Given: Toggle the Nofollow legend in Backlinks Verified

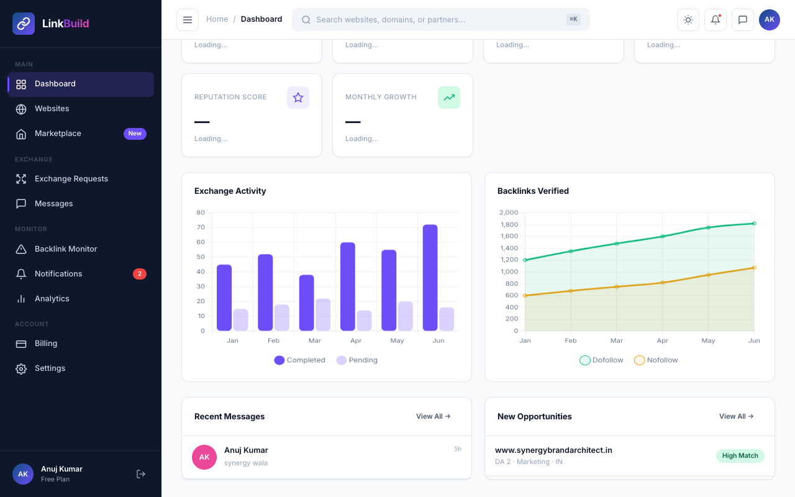Looking at the screenshot, I should point(656,360).
